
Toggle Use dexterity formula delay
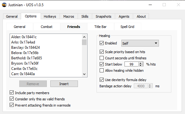click(102, 80)
